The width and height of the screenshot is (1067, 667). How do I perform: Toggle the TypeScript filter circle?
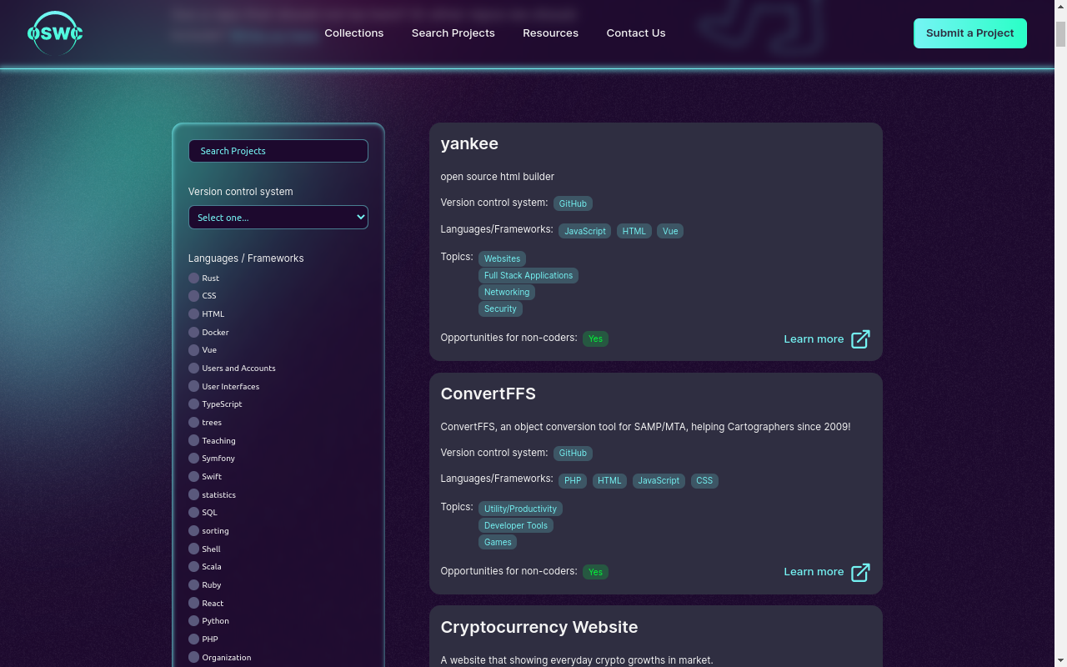pos(193,404)
